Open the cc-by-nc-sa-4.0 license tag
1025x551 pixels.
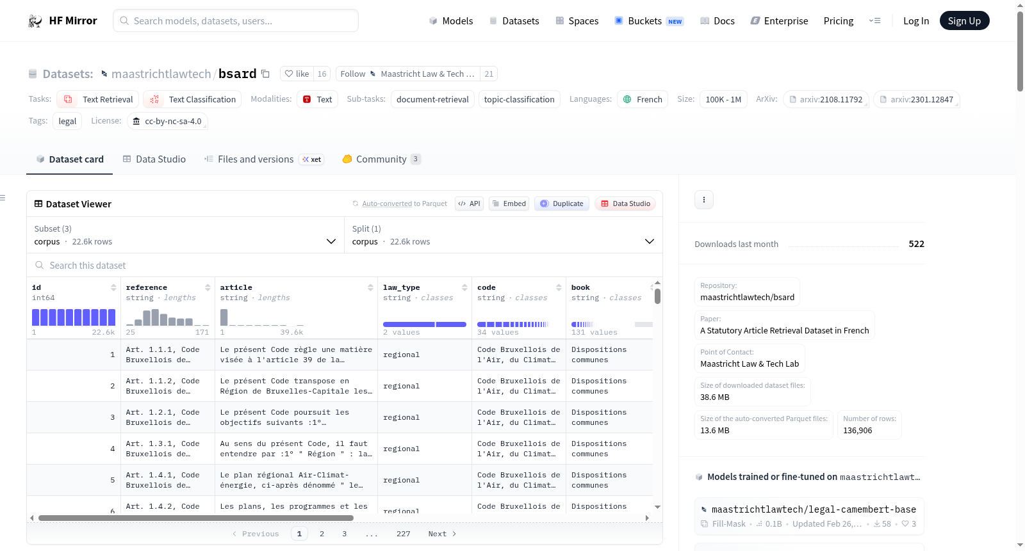point(167,121)
